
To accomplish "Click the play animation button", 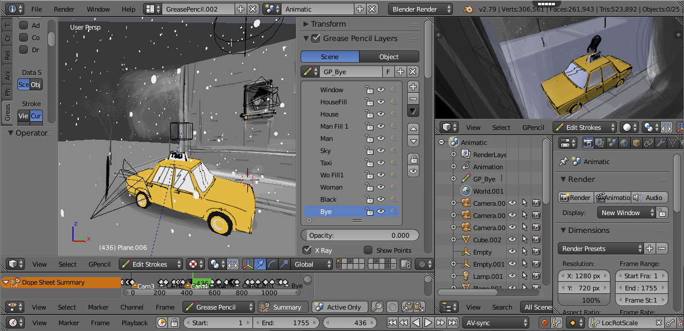I will 429,323.
